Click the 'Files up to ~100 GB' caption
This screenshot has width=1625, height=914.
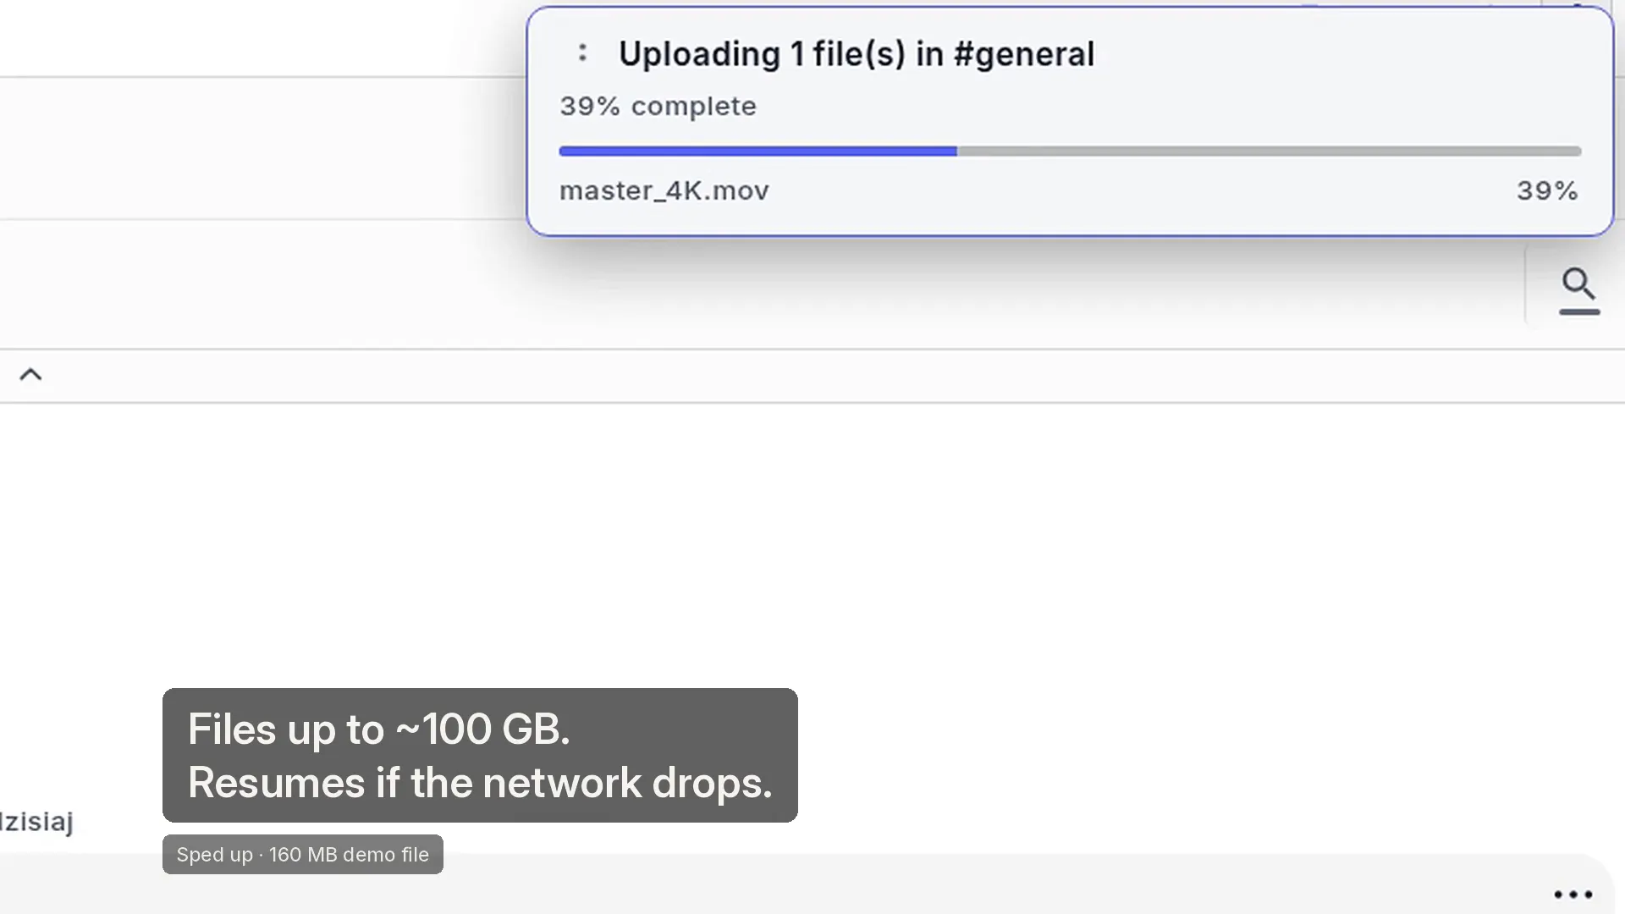pyautogui.click(x=378, y=730)
